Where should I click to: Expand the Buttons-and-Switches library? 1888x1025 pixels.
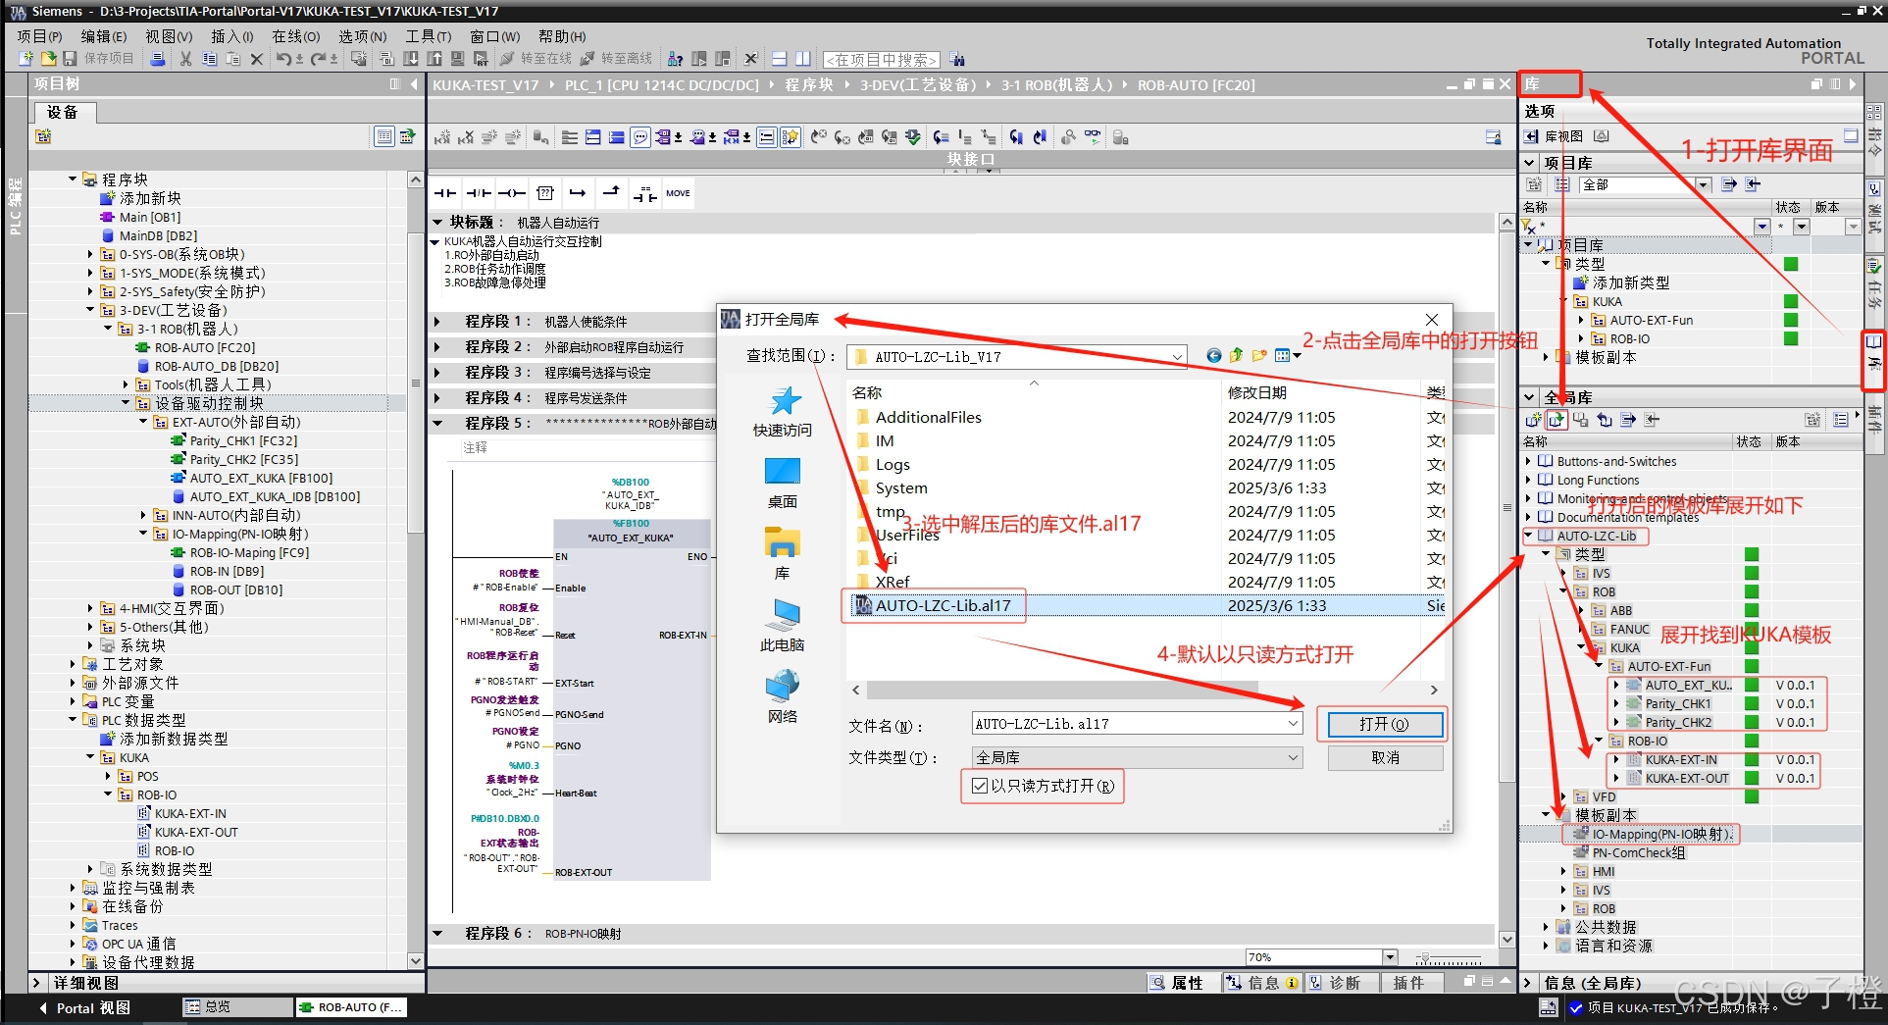tap(1528, 461)
